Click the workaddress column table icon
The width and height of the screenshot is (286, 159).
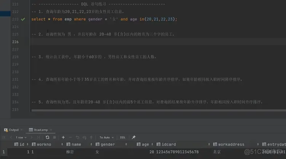215,144
